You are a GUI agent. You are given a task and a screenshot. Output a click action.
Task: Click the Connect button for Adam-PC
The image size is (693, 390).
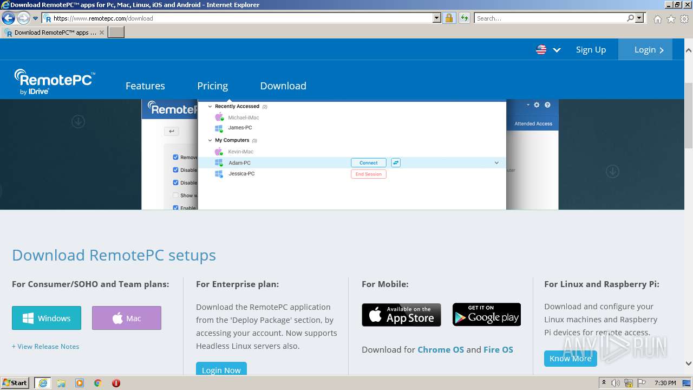(369, 162)
